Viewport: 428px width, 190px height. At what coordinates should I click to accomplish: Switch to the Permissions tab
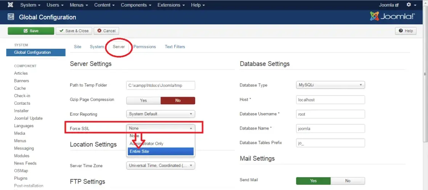coord(144,46)
